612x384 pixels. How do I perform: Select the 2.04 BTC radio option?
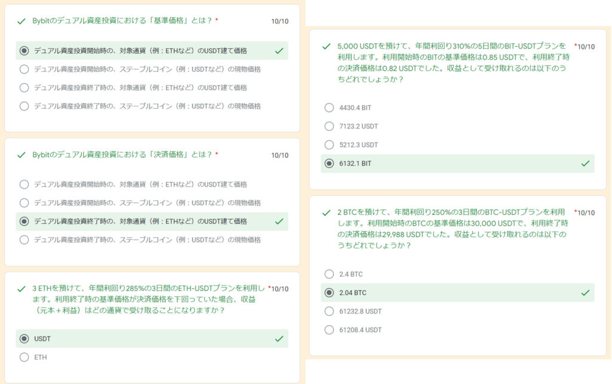[329, 293]
